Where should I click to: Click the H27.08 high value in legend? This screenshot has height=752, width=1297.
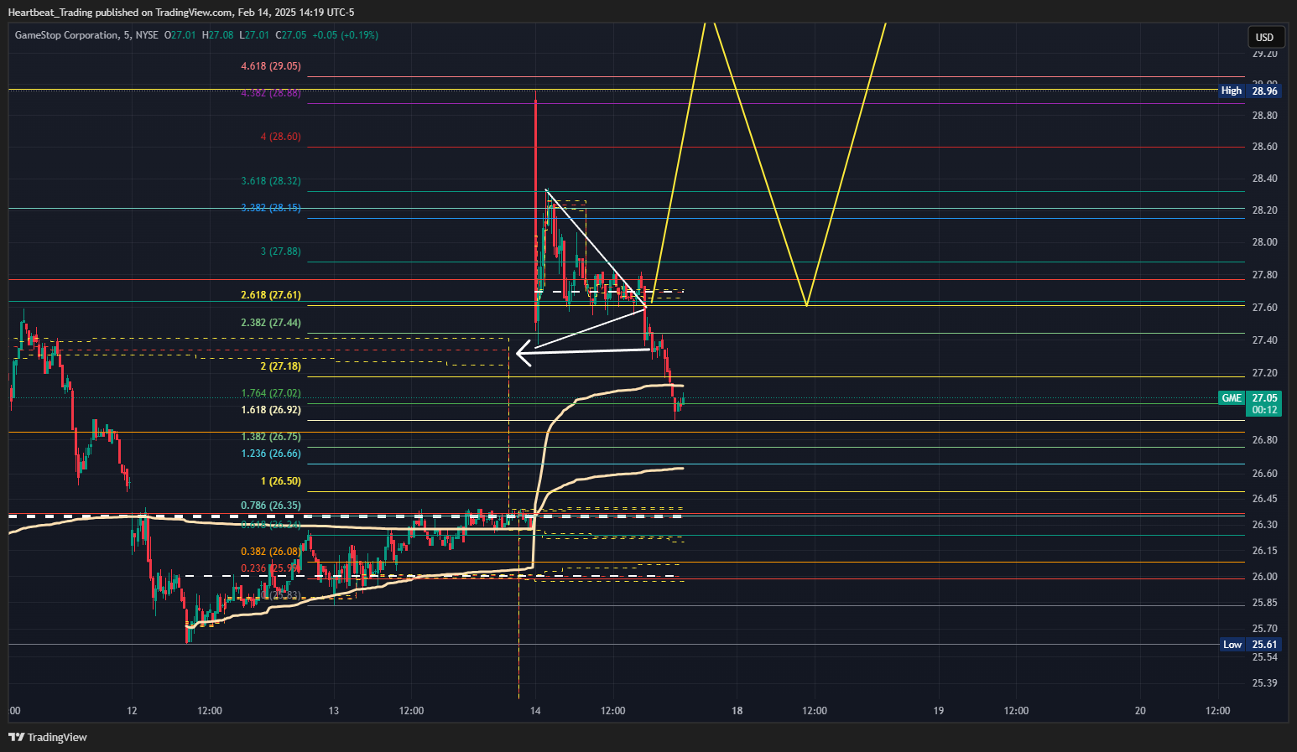click(217, 35)
